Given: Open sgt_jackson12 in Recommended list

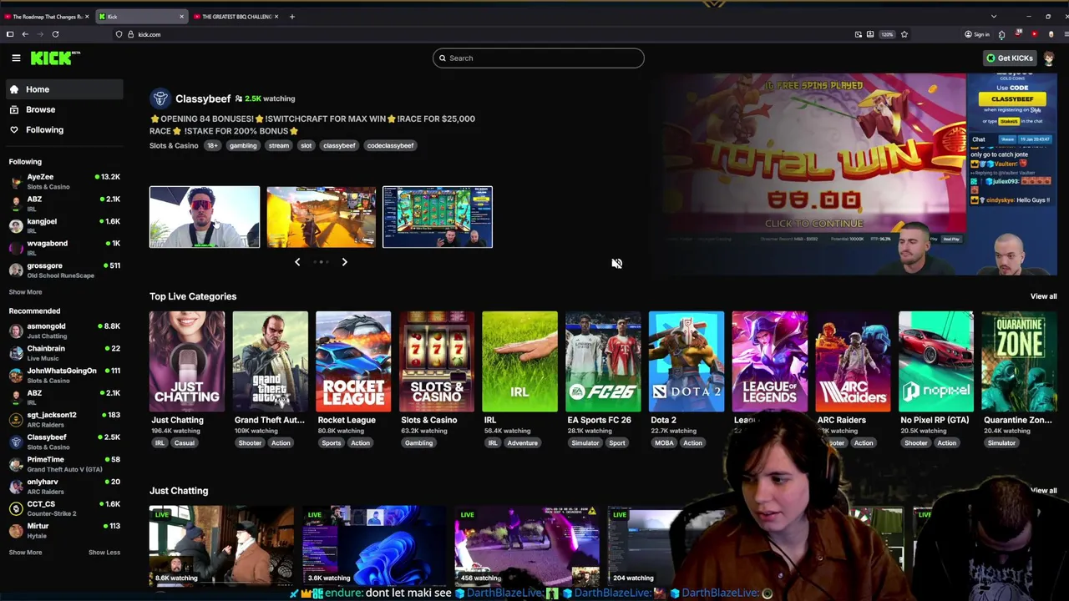Looking at the screenshot, I should point(64,419).
